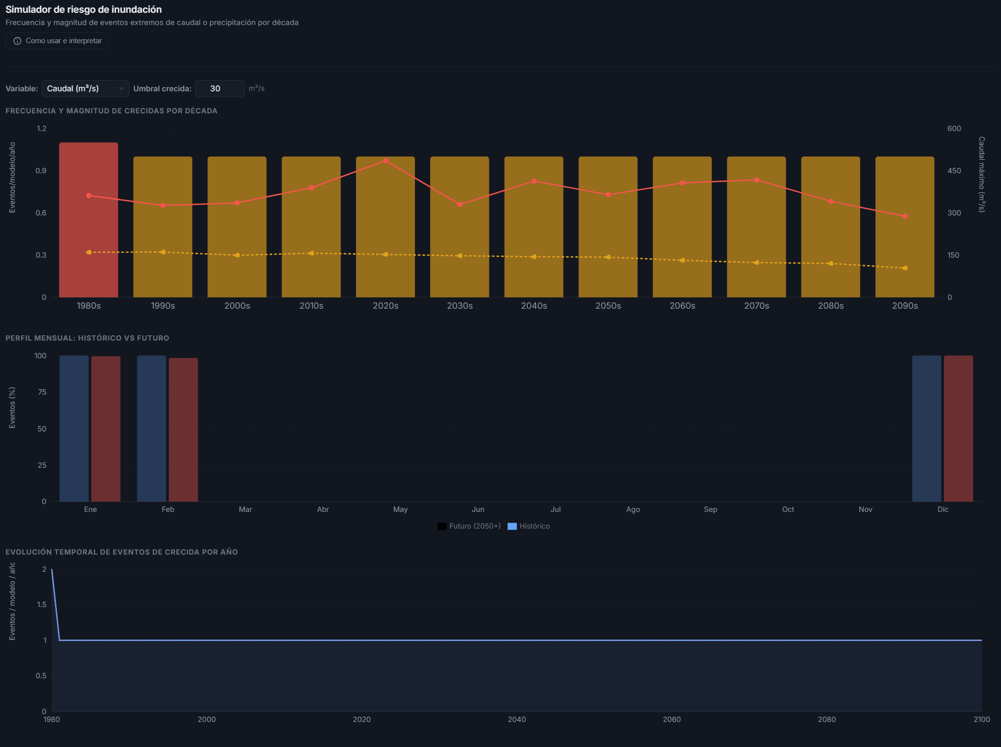Click the 2070s decade bar
Viewport: 1001px width, 747px height.
(756, 226)
